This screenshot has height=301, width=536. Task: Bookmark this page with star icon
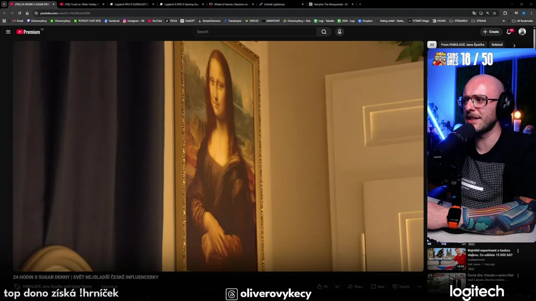pos(495,13)
